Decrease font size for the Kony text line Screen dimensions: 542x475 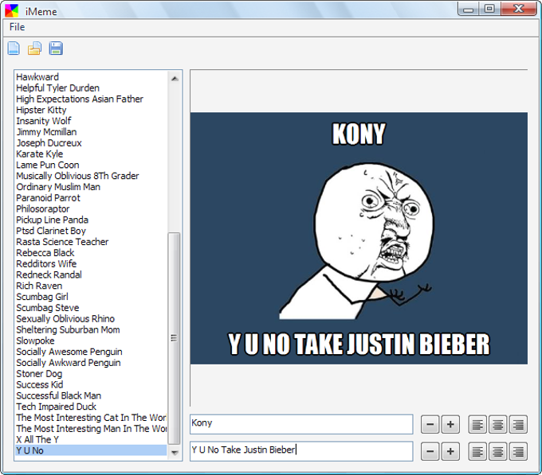pyautogui.click(x=430, y=424)
